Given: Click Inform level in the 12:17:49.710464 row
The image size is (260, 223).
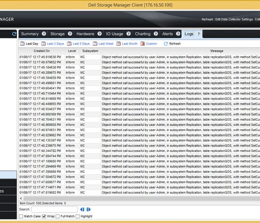Looking at the screenshot, I should pyautogui.click(x=70, y=93).
